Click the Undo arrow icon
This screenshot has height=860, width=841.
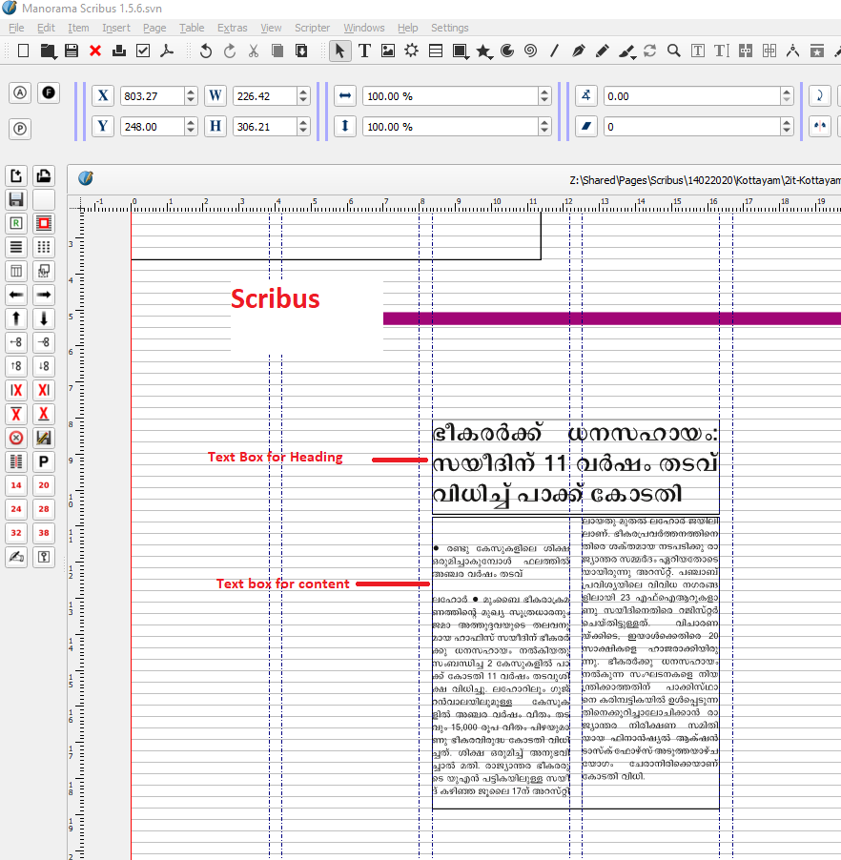pos(206,51)
